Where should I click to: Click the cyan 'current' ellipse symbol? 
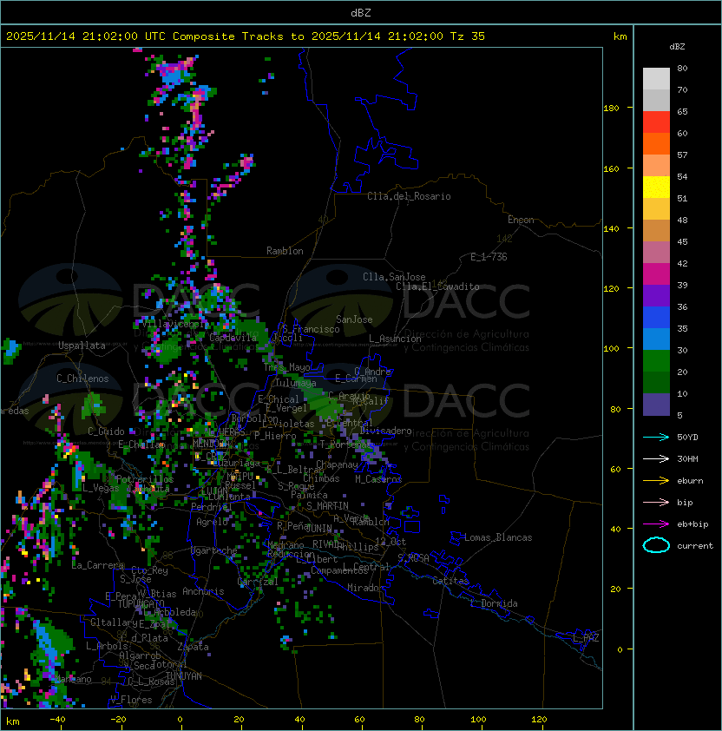(656, 545)
